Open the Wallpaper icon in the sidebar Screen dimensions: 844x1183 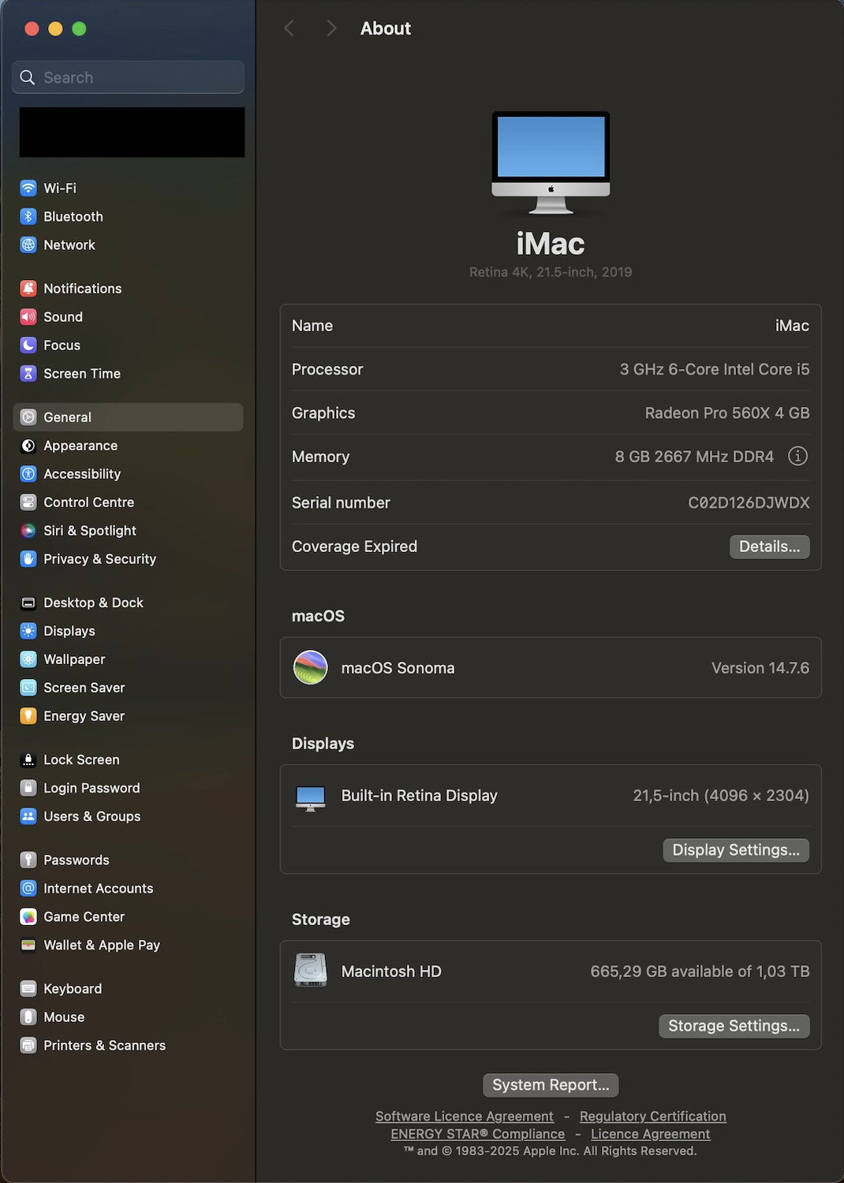click(28, 659)
